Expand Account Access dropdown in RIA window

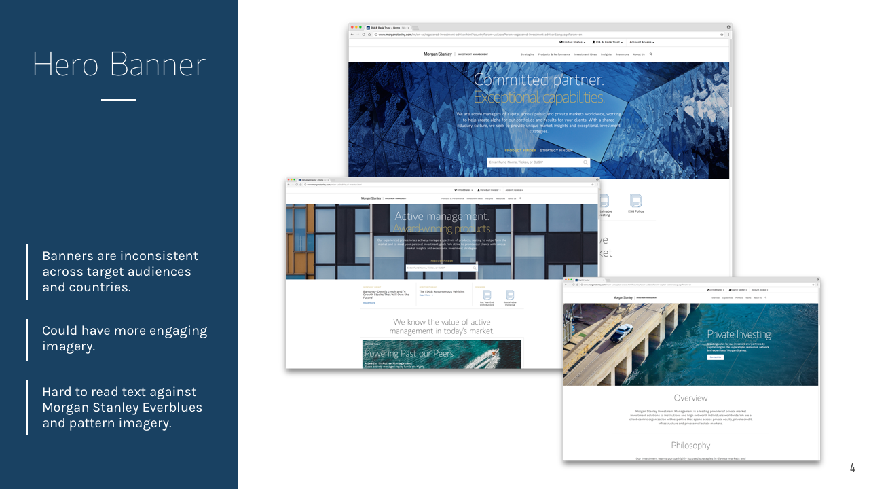tap(642, 42)
